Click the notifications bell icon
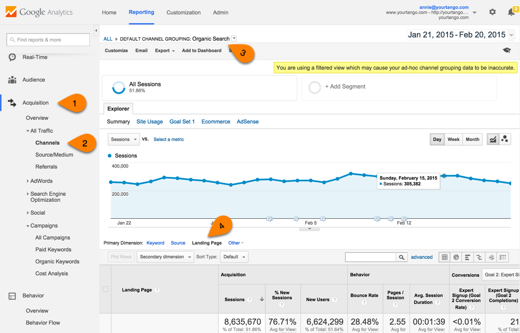The image size is (520, 333). 511,12
